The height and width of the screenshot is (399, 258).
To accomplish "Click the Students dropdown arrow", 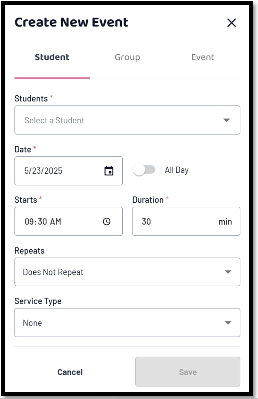I will 227,120.
